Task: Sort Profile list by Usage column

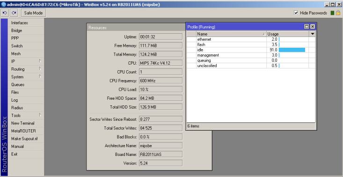Action: pyautogui.click(x=287, y=34)
